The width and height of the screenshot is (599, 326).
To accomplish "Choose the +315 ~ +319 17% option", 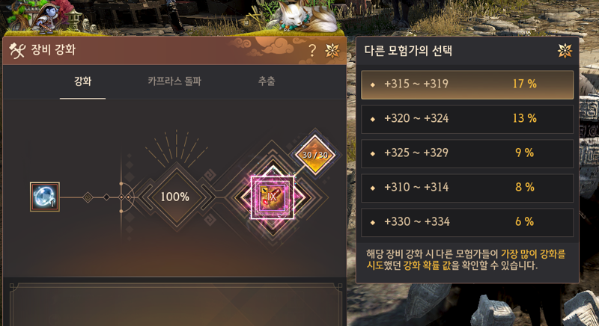I will pyautogui.click(x=467, y=84).
